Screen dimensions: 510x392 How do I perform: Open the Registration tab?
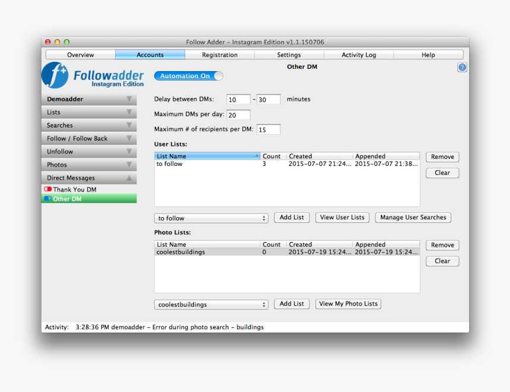coord(219,55)
